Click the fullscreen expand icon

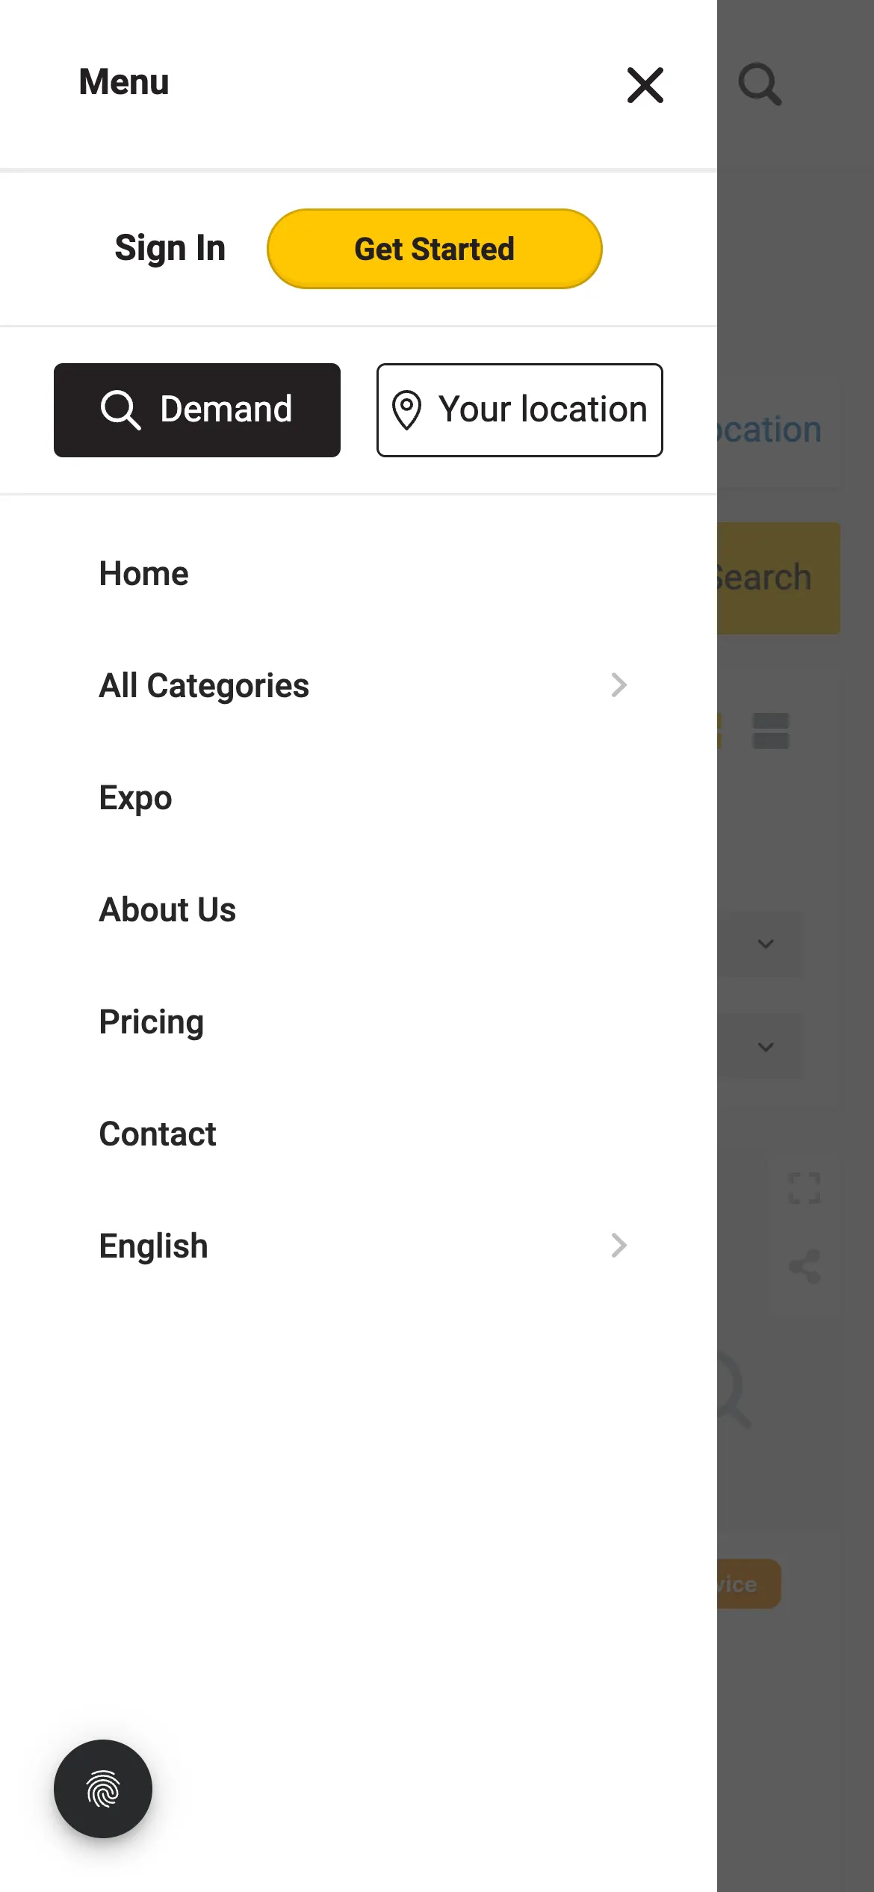pyautogui.click(x=805, y=1187)
